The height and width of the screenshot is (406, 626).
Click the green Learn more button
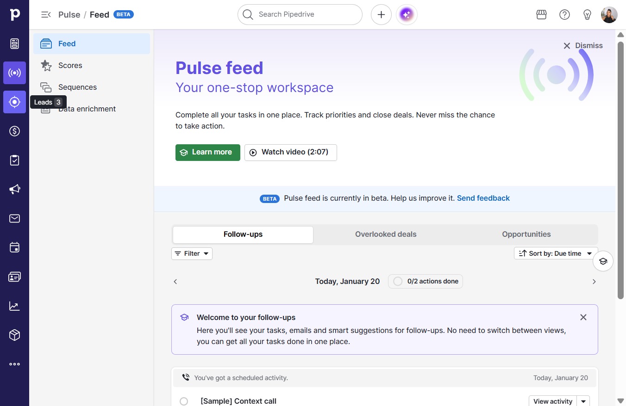[x=208, y=153]
